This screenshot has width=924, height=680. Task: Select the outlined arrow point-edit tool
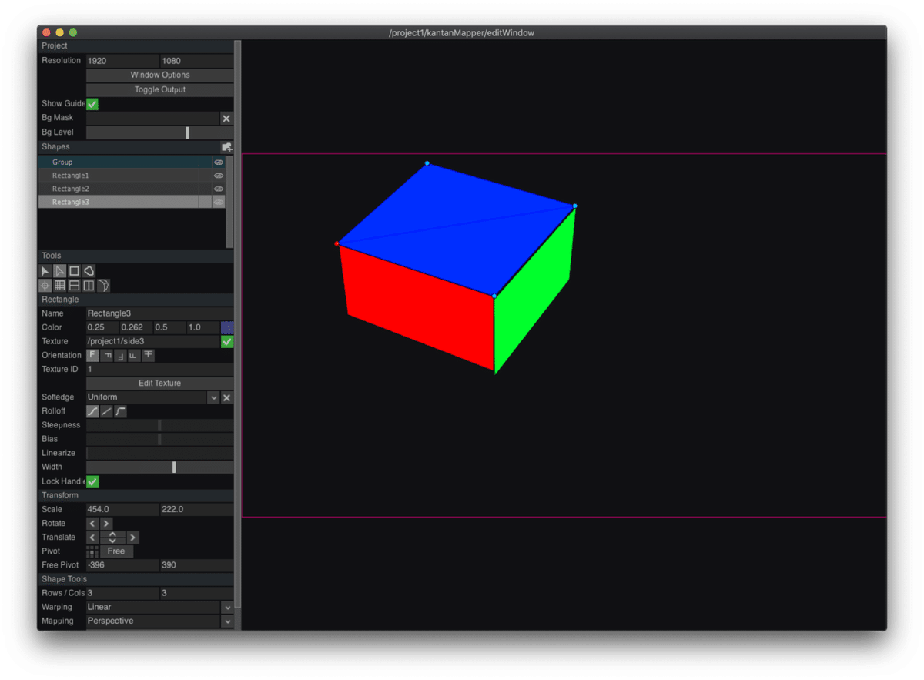pos(60,271)
